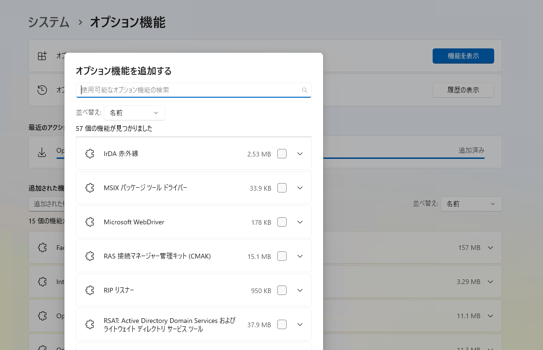The image size is (543, 350).
Task: Click the search magnifier icon in the dialog
Action: tap(304, 90)
